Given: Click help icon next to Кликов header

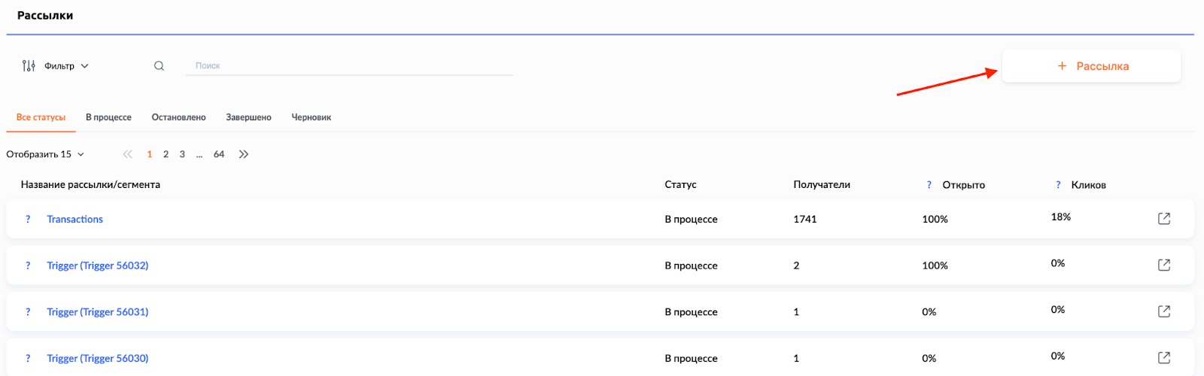Looking at the screenshot, I should coord(1058,184).
